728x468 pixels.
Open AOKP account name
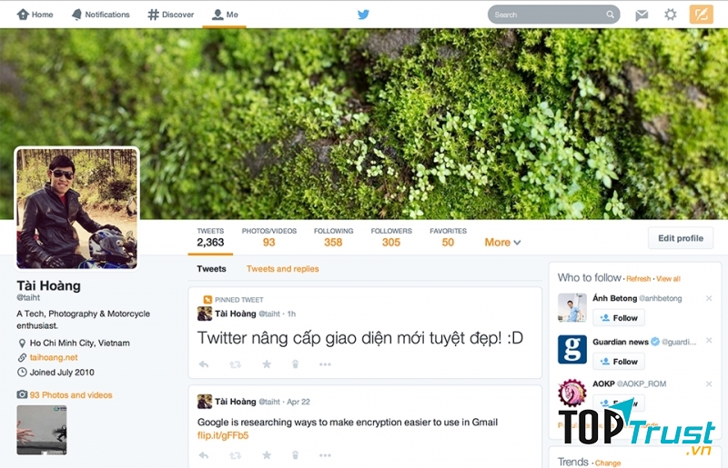click(x=603, y=383)
